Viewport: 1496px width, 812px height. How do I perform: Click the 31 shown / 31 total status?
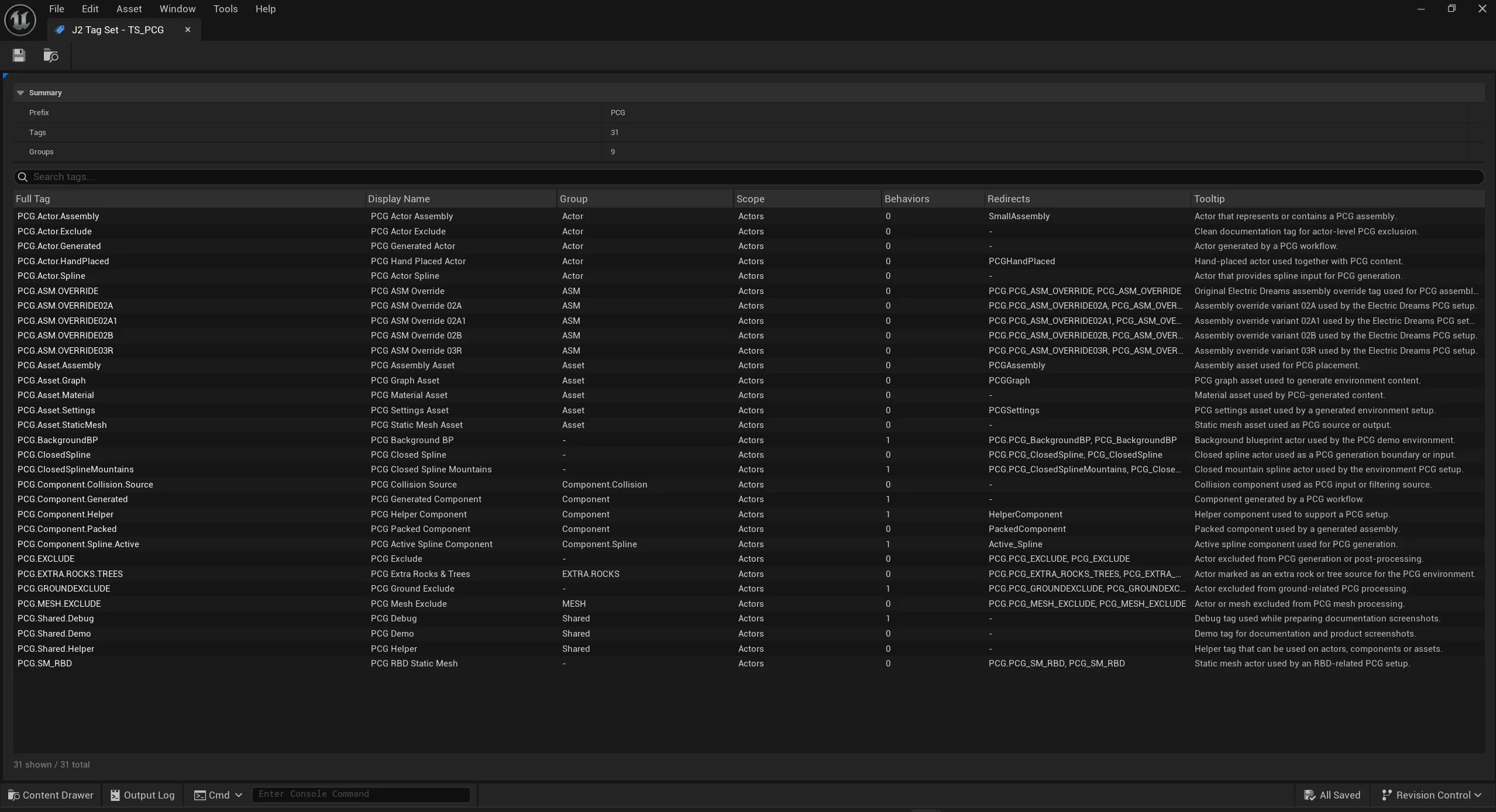(x=51, y=765)
